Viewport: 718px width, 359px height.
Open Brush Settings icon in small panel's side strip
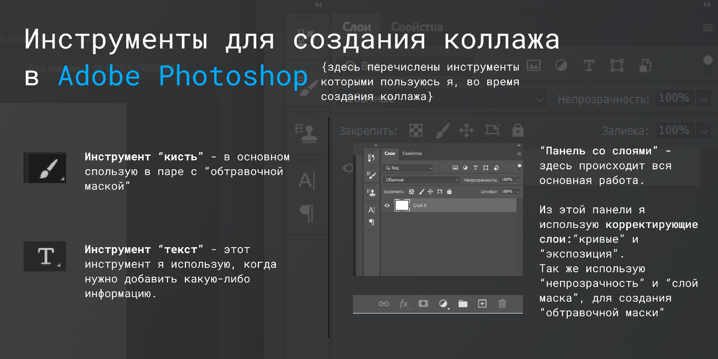click(x=371, y=175)
